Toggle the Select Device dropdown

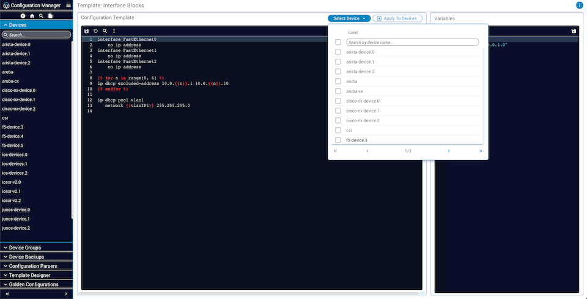[x=349, y=18]
